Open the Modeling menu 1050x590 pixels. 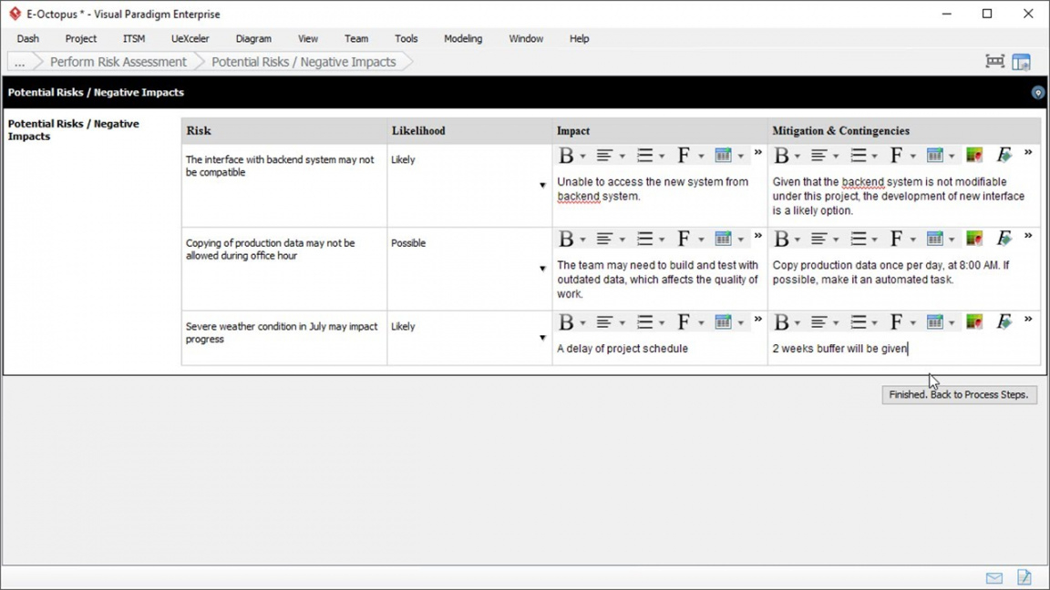(463, 39)
